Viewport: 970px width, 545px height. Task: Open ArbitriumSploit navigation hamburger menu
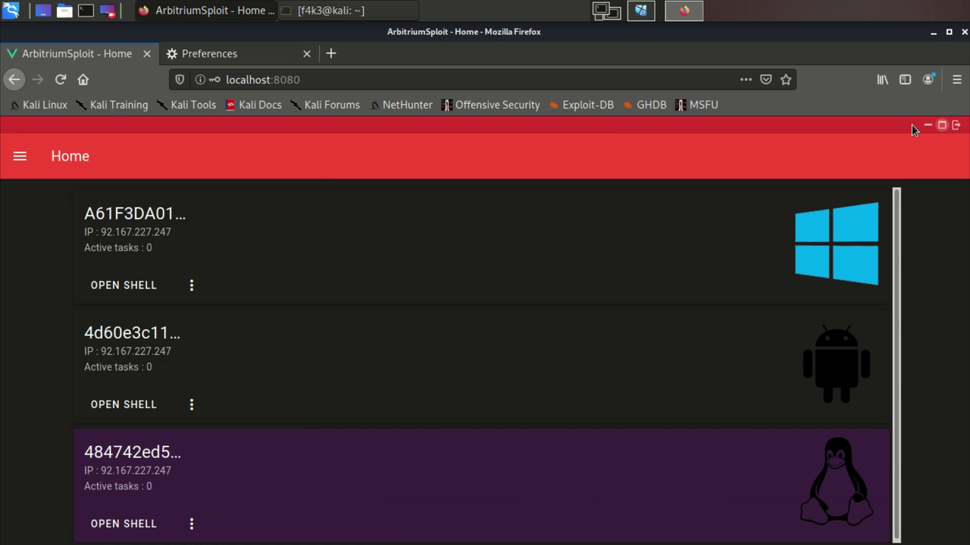pyautogui.click(x=20, y=156)
